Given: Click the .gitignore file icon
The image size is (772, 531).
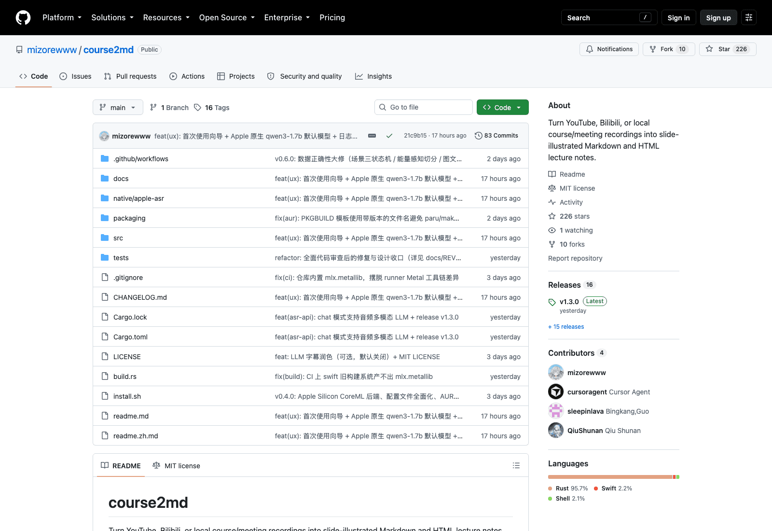Looking at the screenshot, I should click(105, 277).
